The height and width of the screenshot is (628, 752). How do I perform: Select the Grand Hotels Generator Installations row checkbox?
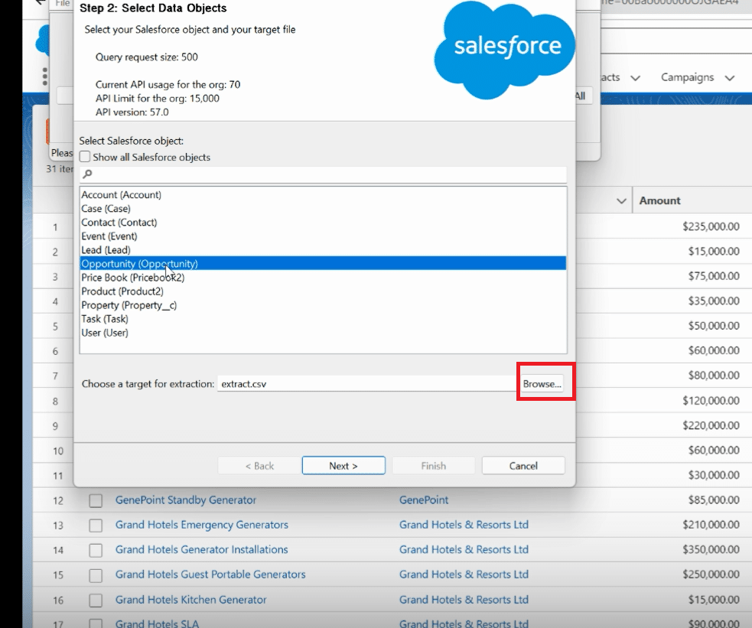point(96,551)
